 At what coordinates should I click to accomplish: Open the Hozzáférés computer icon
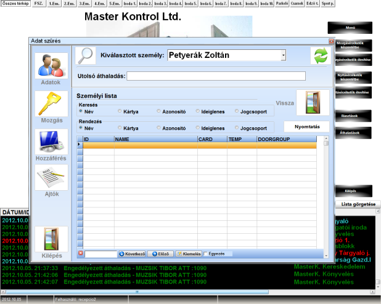51,142
